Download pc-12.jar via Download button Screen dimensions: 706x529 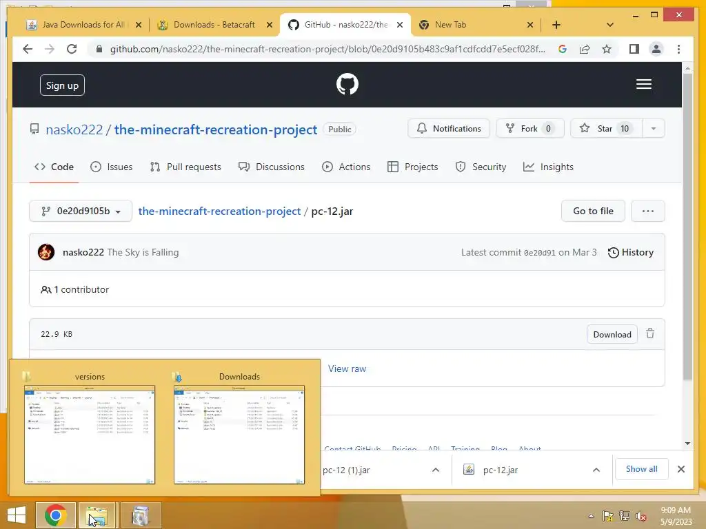point(612,334)
